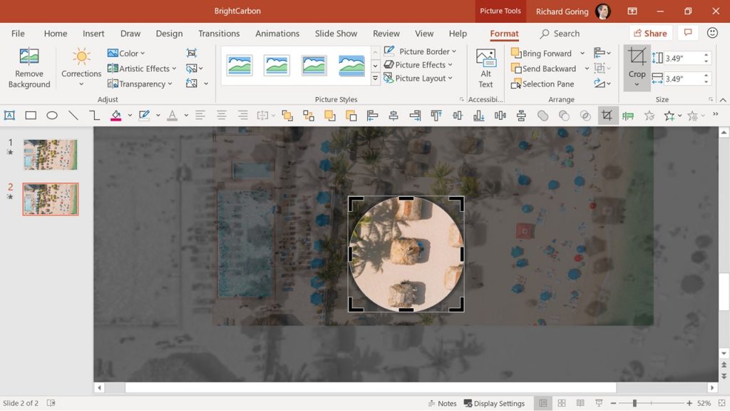This screenshot has height=411, width=730.
Task: Select the Rectangle shape tool in the quick toolbar
Action: (x=31, y=115)
